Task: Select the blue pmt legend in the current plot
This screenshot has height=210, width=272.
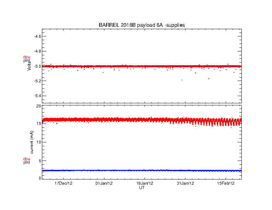Action: (26, 163)
